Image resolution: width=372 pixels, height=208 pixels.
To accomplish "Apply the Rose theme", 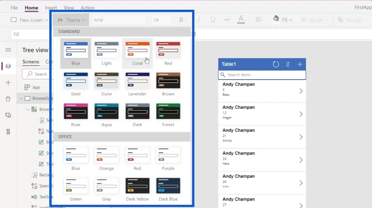I will (x=76, y=115).
